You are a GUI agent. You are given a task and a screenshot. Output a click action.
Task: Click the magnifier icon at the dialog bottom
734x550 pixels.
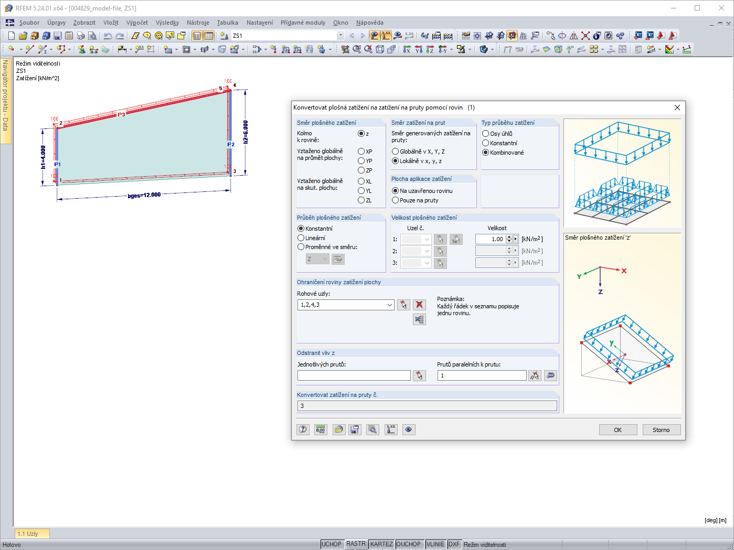[373, 429]
